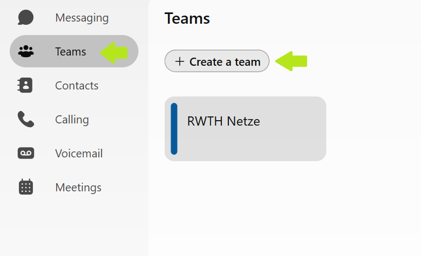421x256 pixels.
Task: Click the blue color bar on RWTH Netze
Action: click(174, 129)
